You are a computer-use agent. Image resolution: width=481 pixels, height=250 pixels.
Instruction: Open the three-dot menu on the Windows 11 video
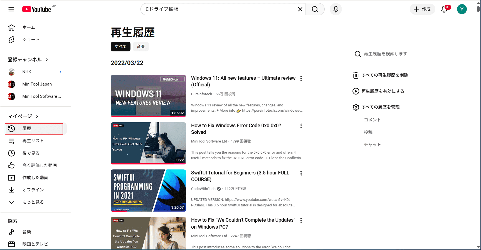(301, 78)
